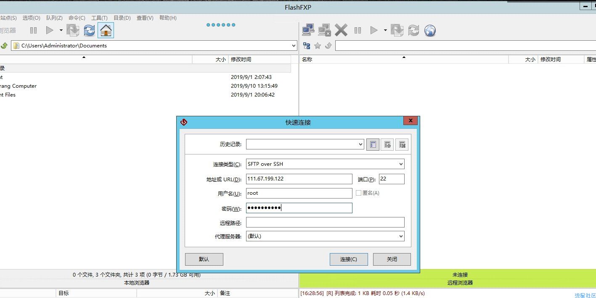Click the 本地浏览器 status label

(137, 282)
